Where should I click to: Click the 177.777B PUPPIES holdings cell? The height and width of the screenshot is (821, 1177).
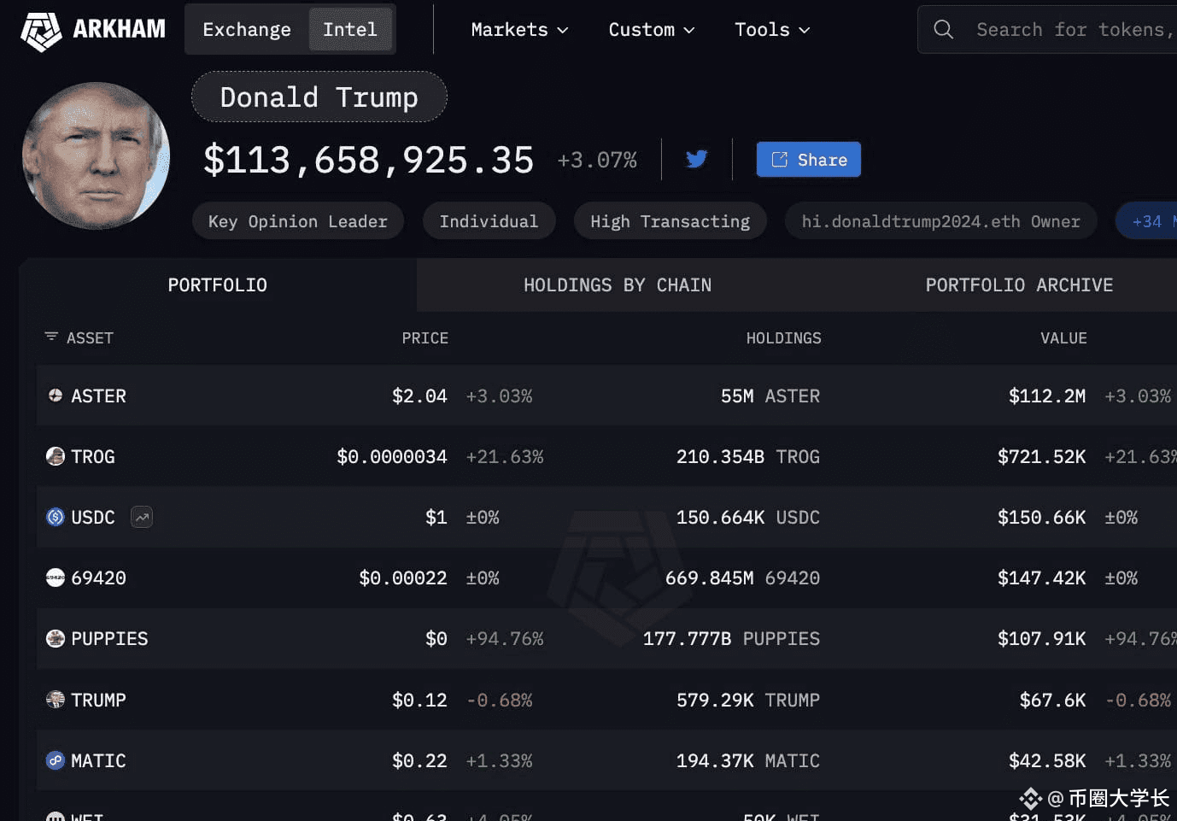click(x=732, y=638)
